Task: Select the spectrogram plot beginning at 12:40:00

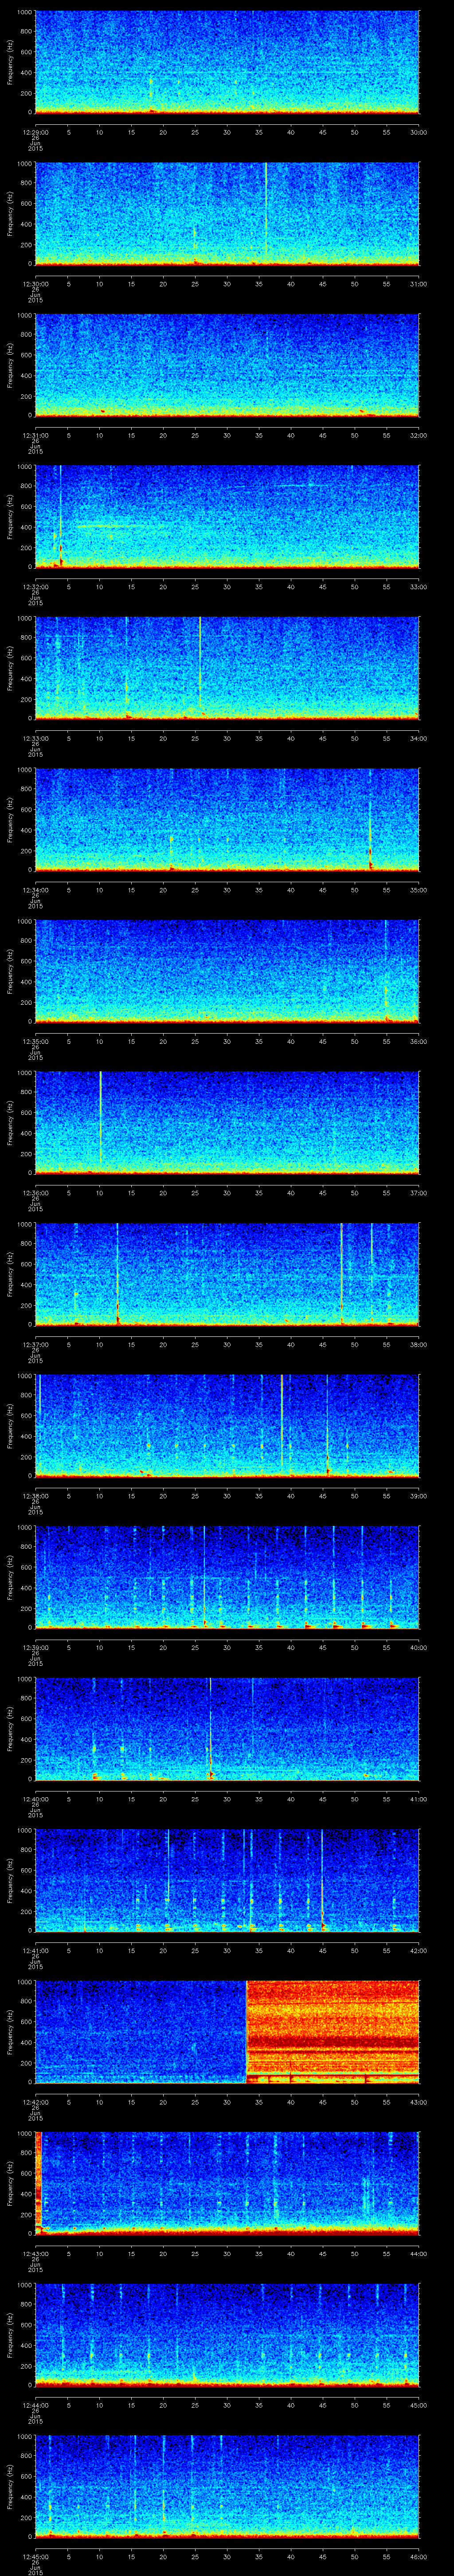Action: (x=227, y=1729)
